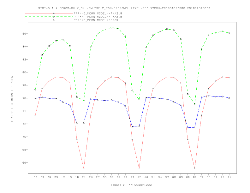This screenshot has width=250, height=193.
Task: Click x-axis tick label 78
Action: 216,177
